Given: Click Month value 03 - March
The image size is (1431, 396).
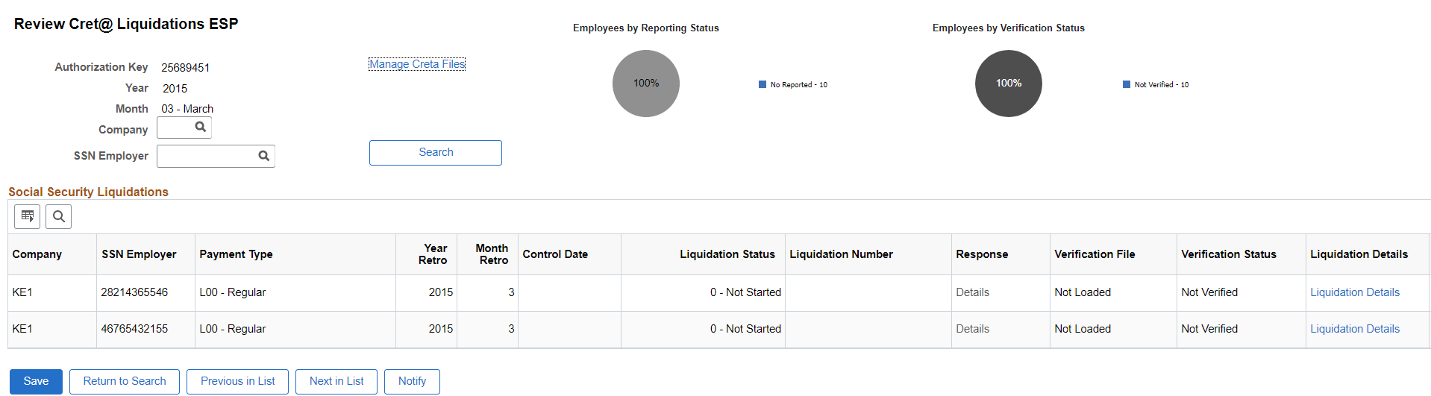Looking at the screenshot, I should [x=187, y=109].
